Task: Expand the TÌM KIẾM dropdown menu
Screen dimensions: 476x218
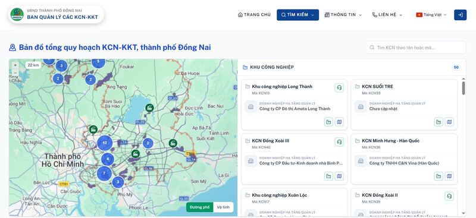Action: (x=297, y=15)
